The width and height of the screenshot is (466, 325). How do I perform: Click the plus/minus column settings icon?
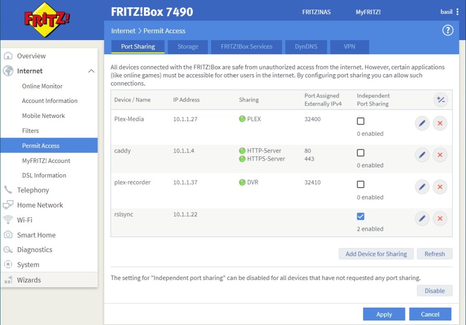tap(441, 100)
